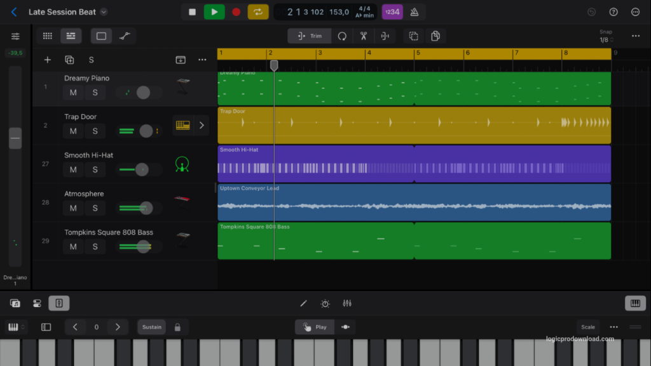Screen dimensions: 651x366
Task: Click the Sustain button on the keyboard bar
Action: (x=151, y=327)
